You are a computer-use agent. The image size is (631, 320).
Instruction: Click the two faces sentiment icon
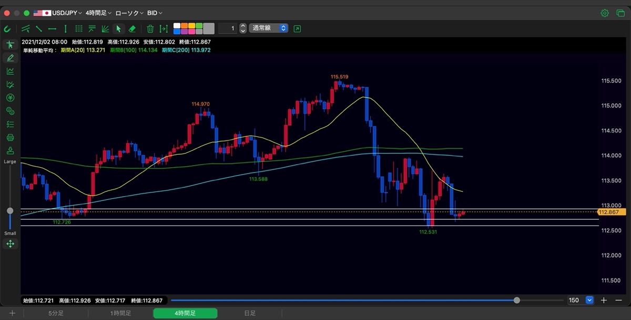10,111
